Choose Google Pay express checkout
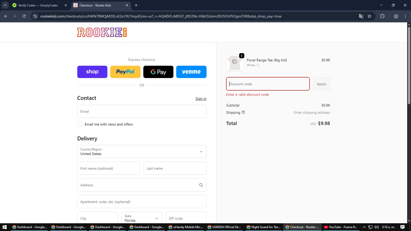 click(158, 72)
